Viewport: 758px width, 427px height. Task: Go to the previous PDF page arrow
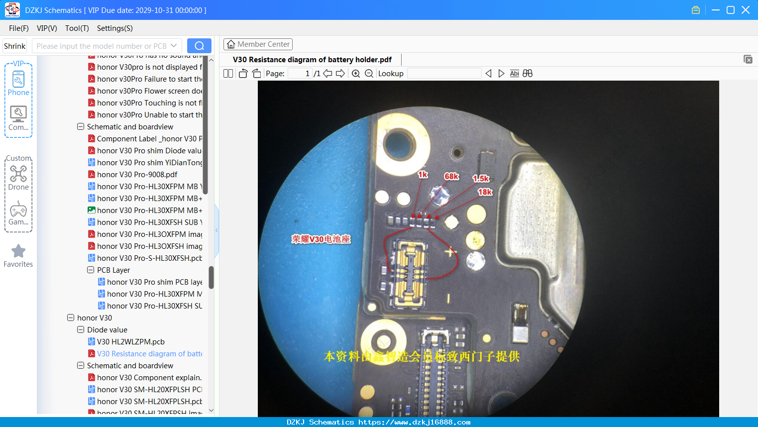(327, 74)
